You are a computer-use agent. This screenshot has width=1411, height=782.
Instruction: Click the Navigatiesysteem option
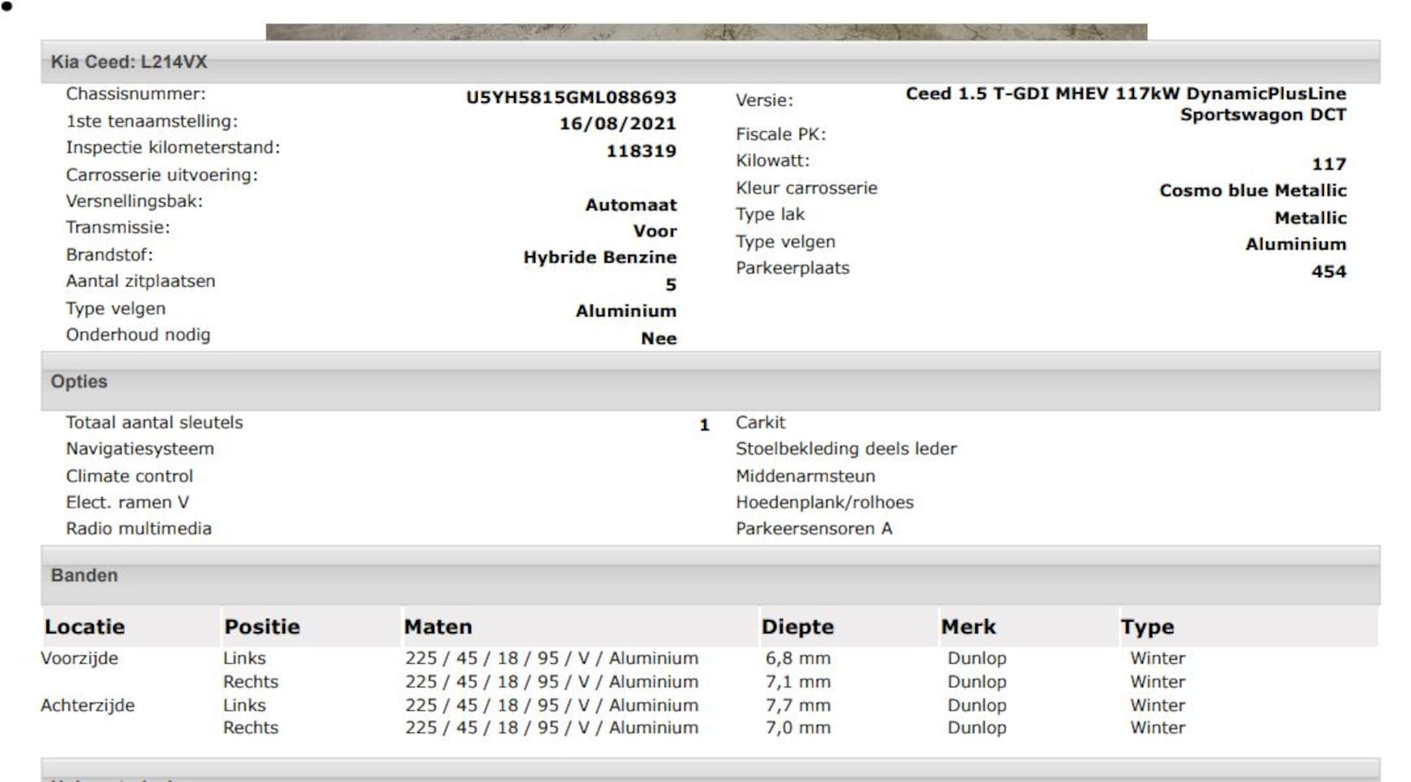[139, 449]
